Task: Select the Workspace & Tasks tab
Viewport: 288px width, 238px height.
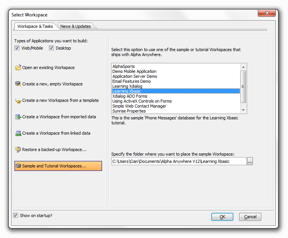Action: [35, 26]
